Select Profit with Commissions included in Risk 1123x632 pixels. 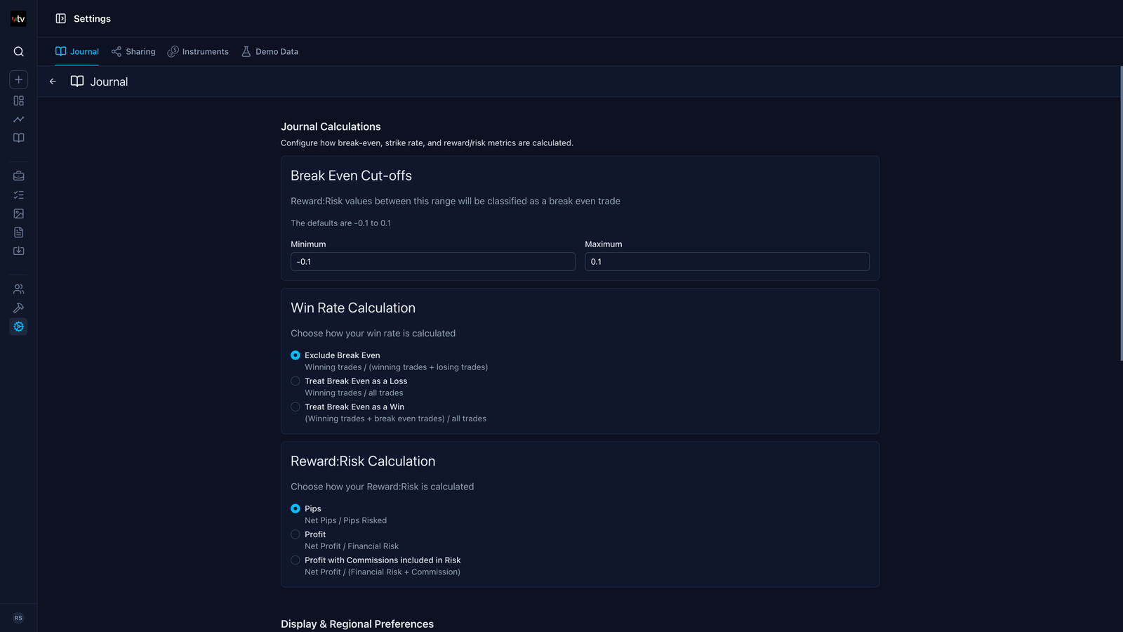click(x=295, y=560)
